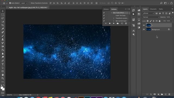This screenshot has height=98, width=174.
Task: Toggle lock all for the layer
Action: pyautogui.click(x=160, y=21)
